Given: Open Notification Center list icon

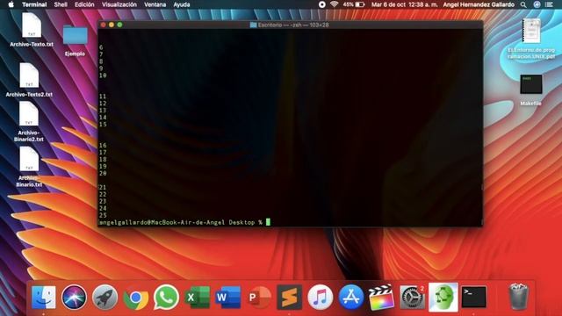Looking at the screenshot, I should 549,4.
